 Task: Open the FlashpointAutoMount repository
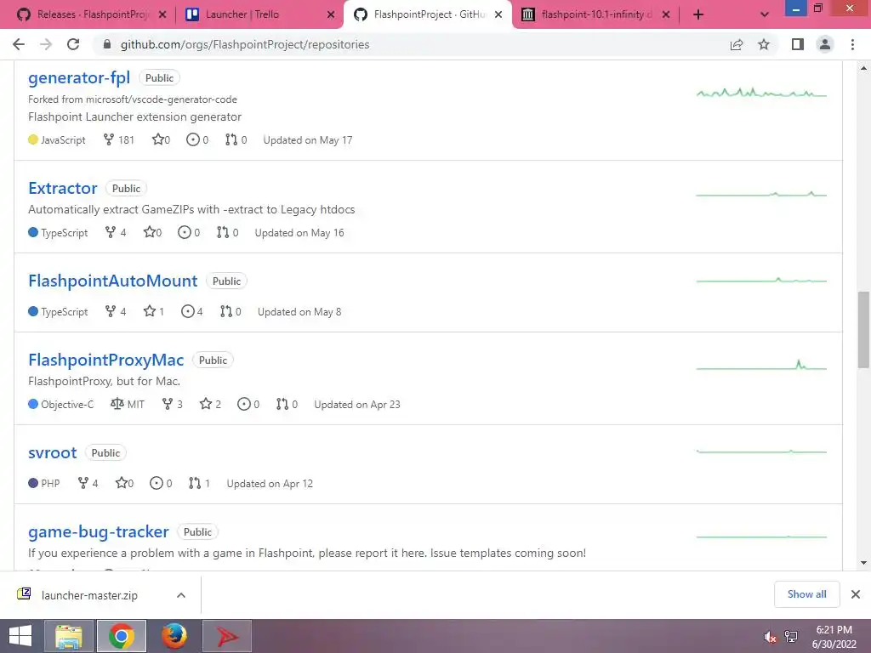pyautogui.click(x=113, y=281)
